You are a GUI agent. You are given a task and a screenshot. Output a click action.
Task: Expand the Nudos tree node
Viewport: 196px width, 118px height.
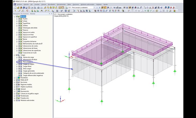17,19
